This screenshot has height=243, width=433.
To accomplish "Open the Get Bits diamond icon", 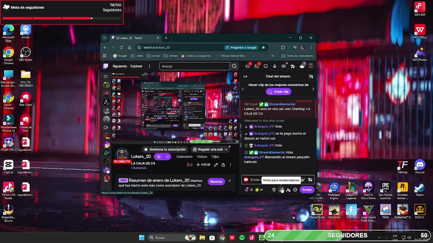I will point(275,66).
